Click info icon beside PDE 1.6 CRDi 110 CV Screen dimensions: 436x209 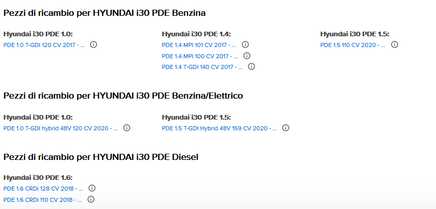point(91,199)
